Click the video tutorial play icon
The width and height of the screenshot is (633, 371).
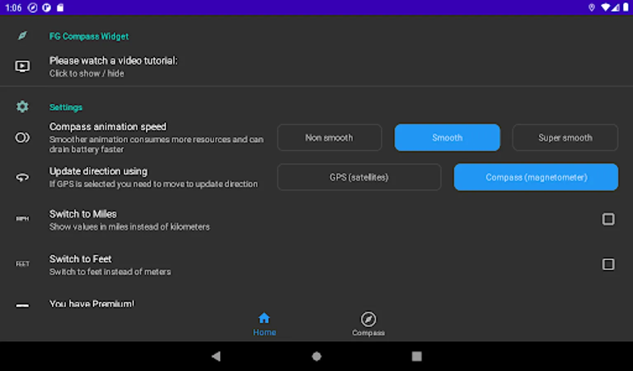(23, 66)
